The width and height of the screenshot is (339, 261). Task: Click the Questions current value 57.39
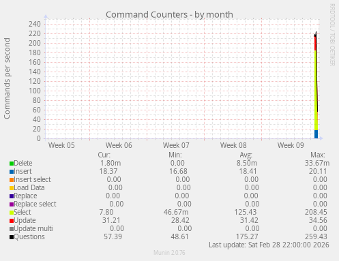click(x=113, y=236)
